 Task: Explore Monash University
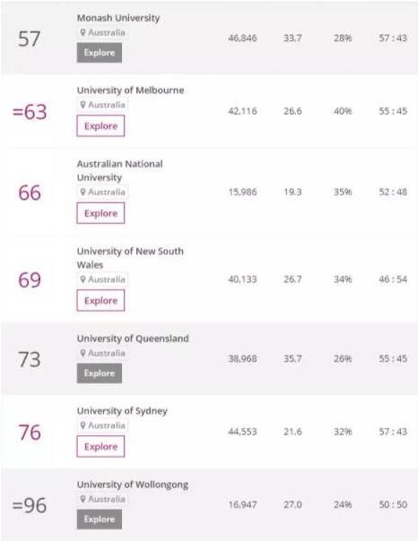(100, 53)
